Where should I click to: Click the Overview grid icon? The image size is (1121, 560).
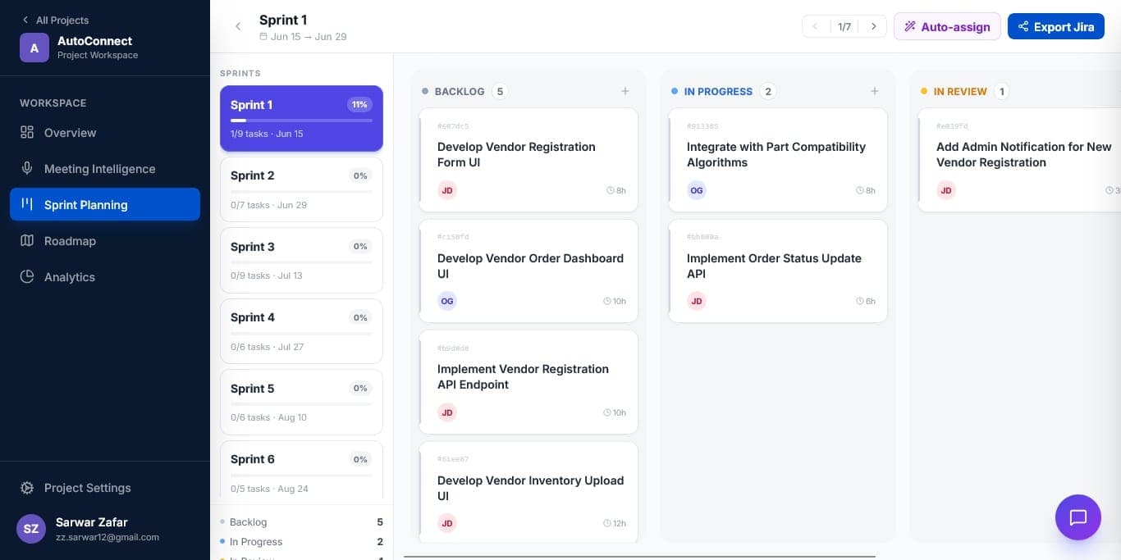27,133
